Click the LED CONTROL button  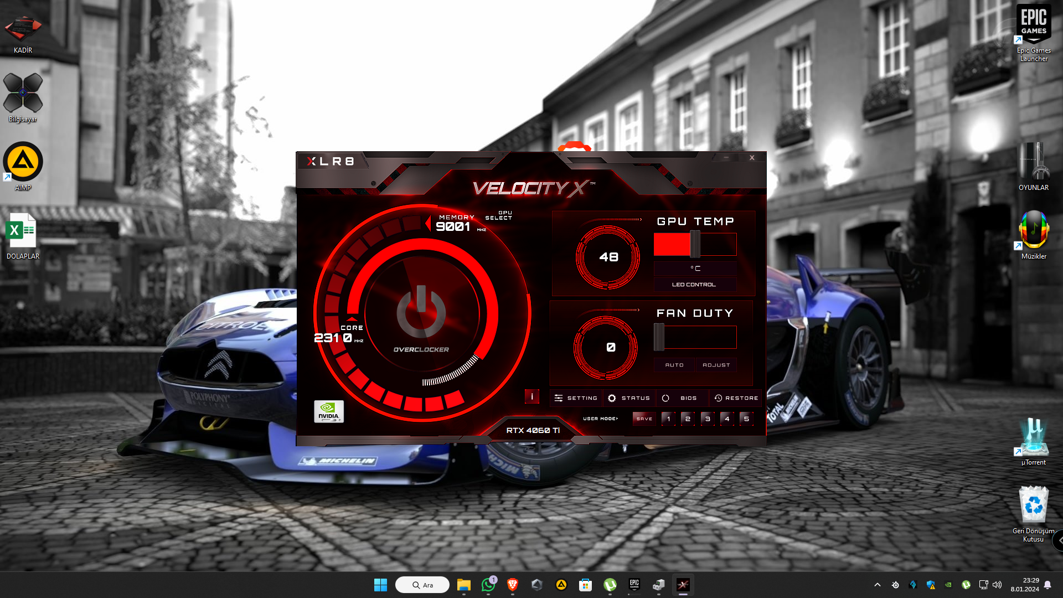(x=694, y=285)
